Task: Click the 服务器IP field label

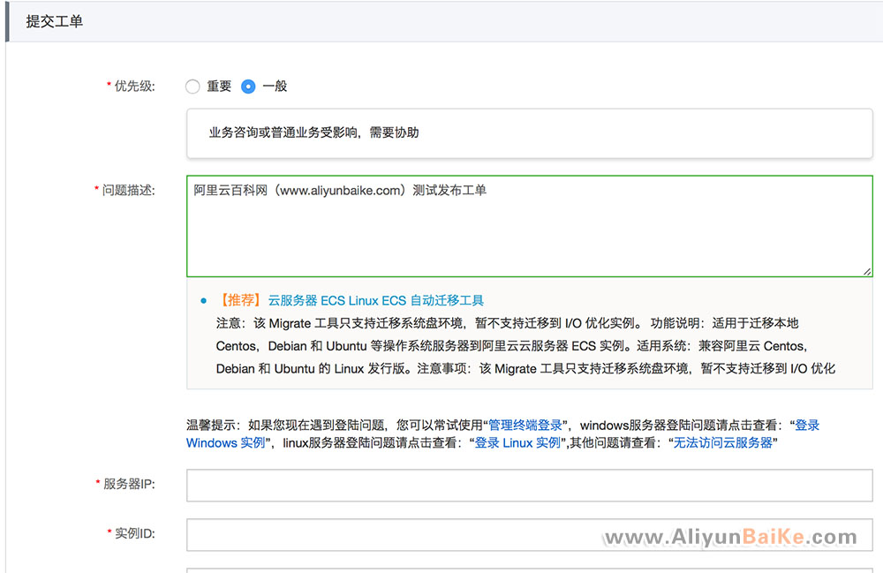Action: [x=129, y=484]
